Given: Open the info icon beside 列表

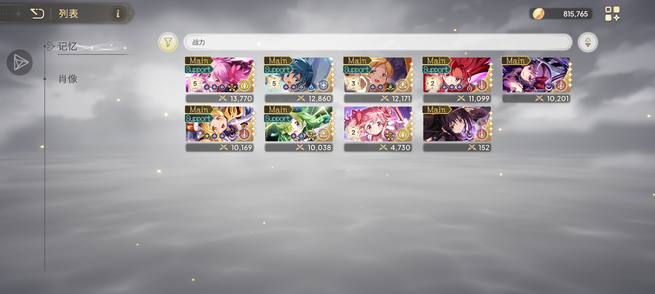Looking at the screenshot, I should click(118, 14).
